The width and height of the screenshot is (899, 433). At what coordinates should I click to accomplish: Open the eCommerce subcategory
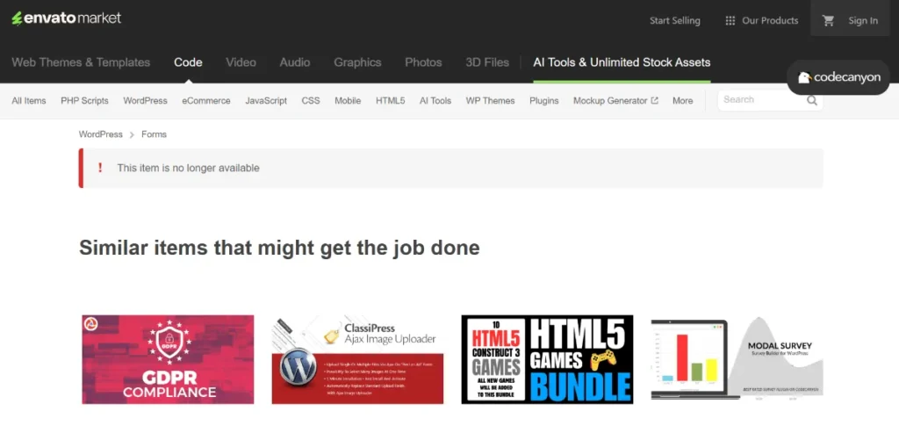[x=206, y=100]
